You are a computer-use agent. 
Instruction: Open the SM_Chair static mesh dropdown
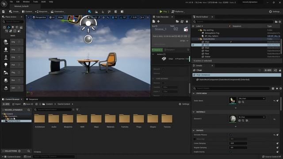click(x=252, y=98)
